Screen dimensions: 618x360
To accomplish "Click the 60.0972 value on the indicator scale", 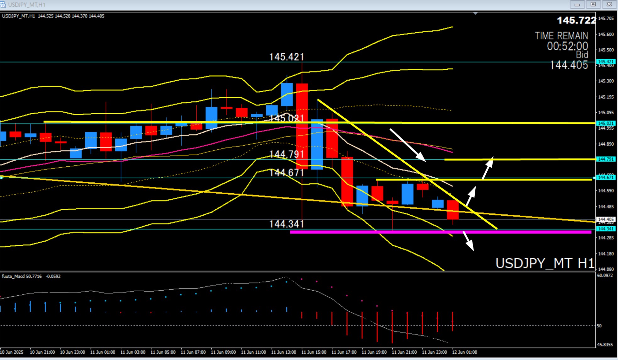I will click(x=605, y=276).
